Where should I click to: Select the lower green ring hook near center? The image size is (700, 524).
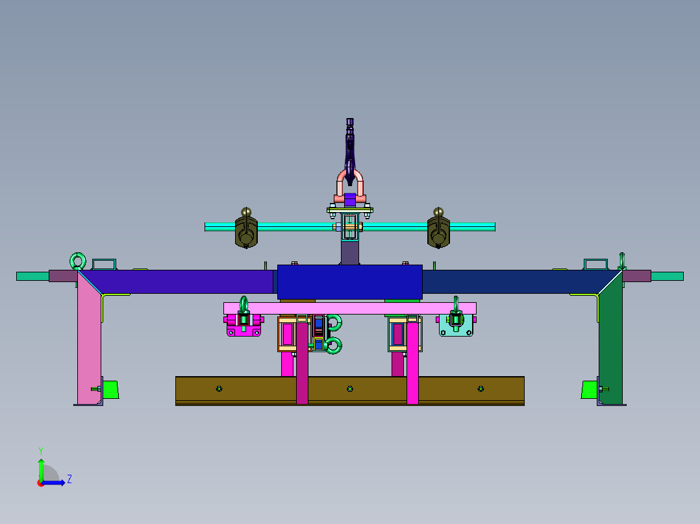point(334,346)
